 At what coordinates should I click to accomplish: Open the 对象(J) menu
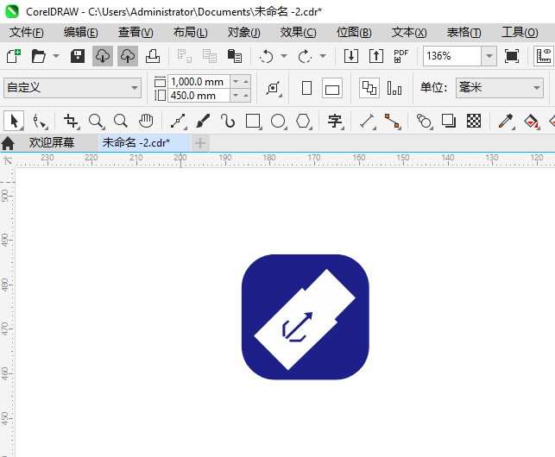click(244, 33)
